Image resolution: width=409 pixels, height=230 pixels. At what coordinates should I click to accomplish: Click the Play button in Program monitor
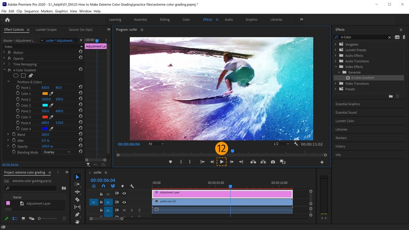click(x=222, y=162)
